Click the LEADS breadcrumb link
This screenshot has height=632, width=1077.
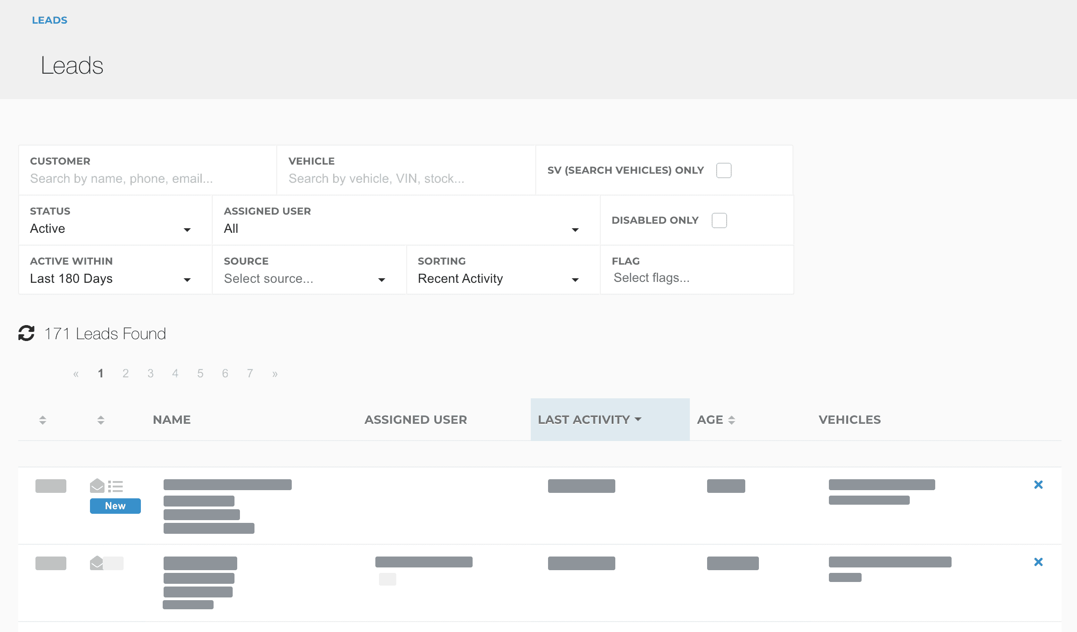click(x=50, y=20)
